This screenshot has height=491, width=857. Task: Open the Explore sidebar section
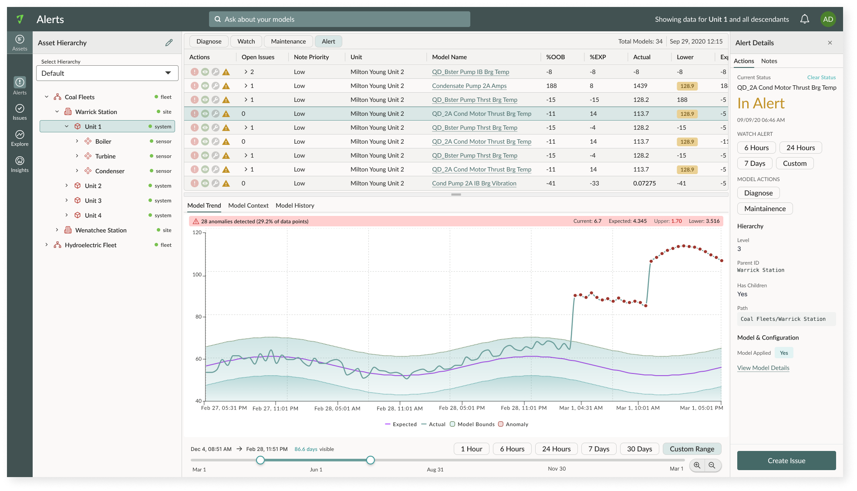click(20, 138)
